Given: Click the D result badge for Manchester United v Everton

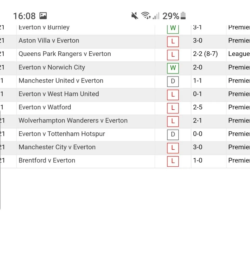Looking at the screenshot, I should click(x=173, y=81).
